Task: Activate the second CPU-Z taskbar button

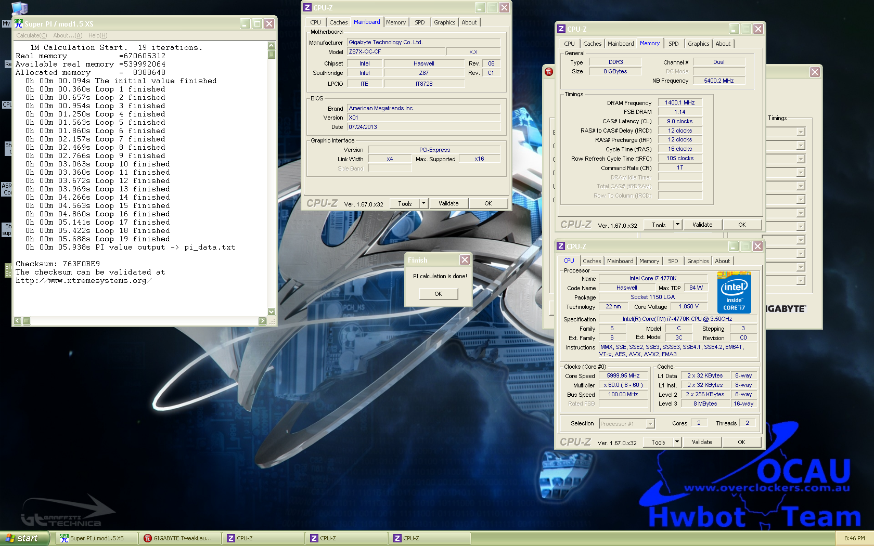Action: click(x=346, y=538)
